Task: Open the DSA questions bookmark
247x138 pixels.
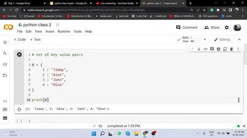Action: (208, 16)
